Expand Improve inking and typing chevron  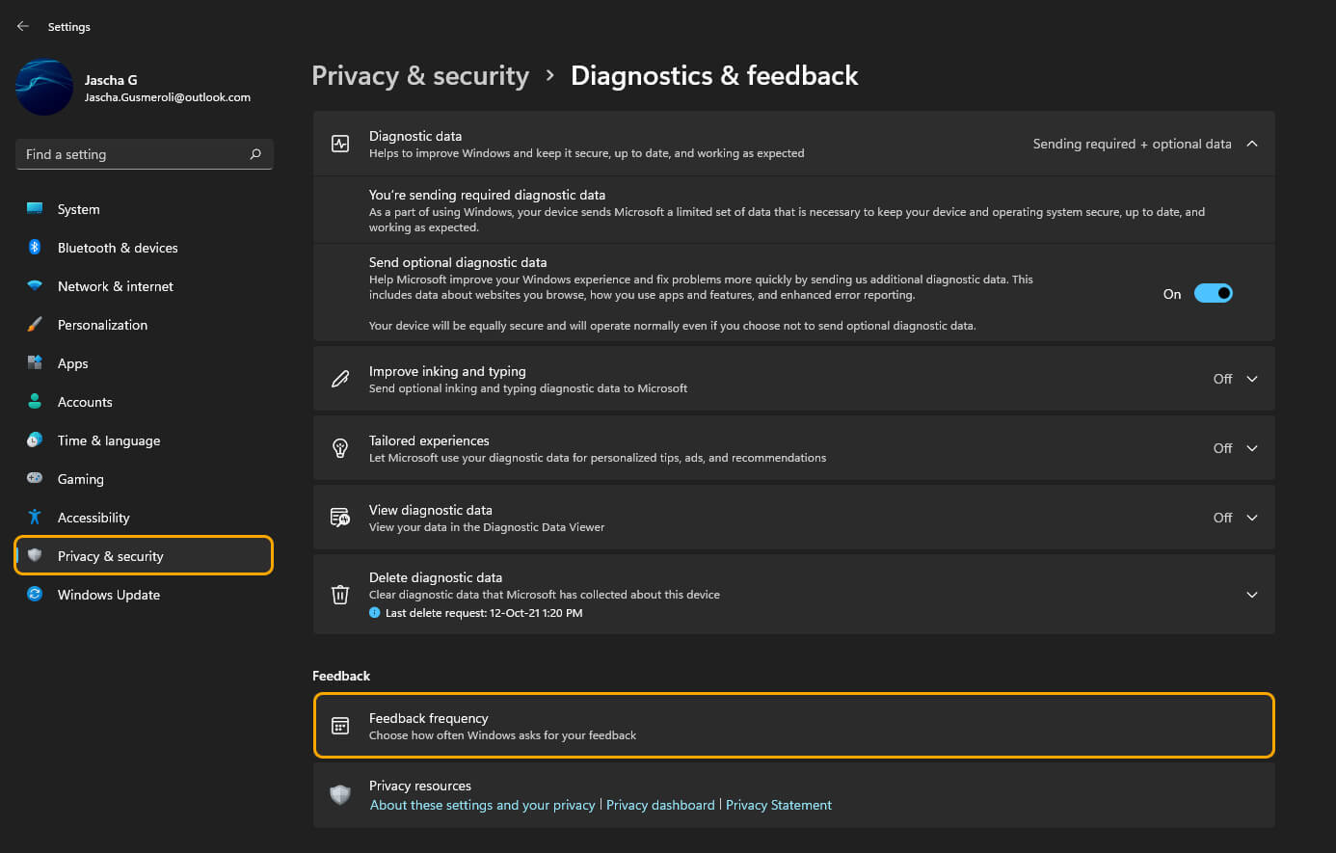(1252, 379)
